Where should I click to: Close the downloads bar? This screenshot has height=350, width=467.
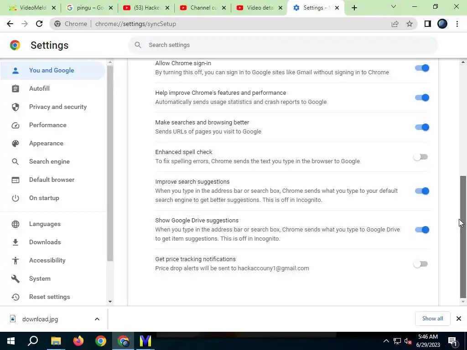(x=459, y=319)
